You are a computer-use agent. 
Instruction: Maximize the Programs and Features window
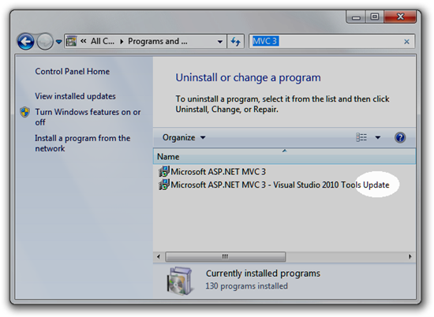375,17
